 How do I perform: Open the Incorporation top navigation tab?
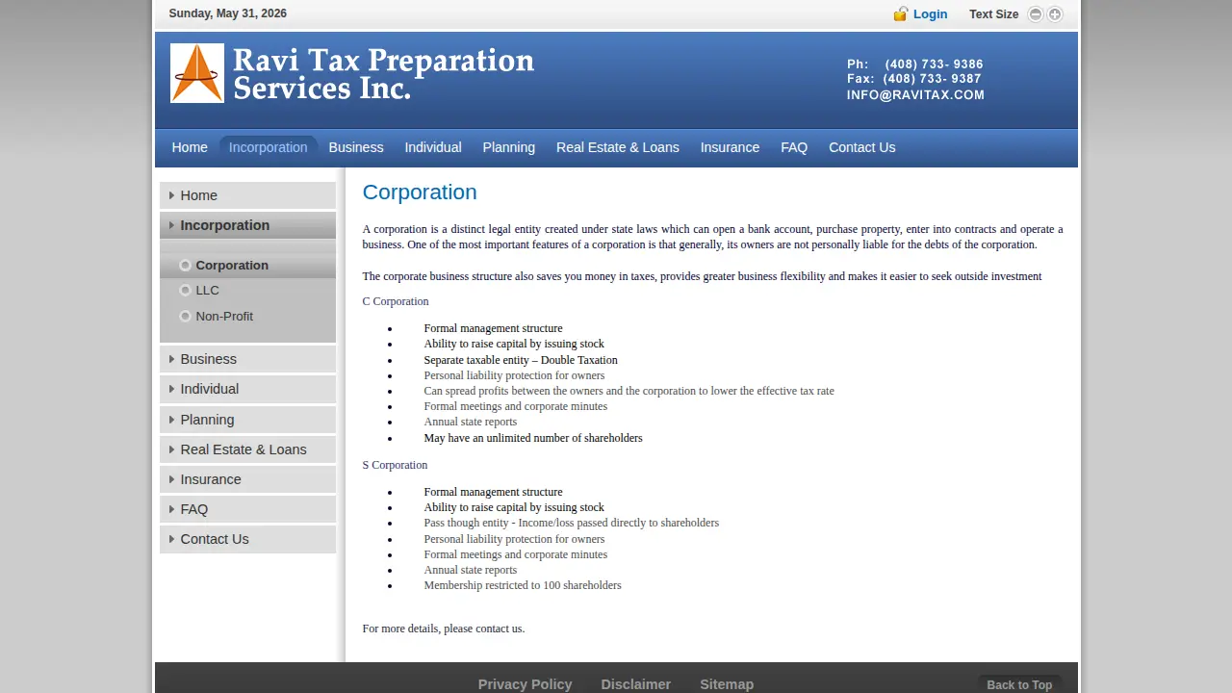click(x=269, y=147)
